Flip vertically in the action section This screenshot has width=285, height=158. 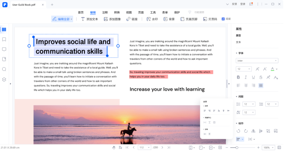tap(261, 131)
